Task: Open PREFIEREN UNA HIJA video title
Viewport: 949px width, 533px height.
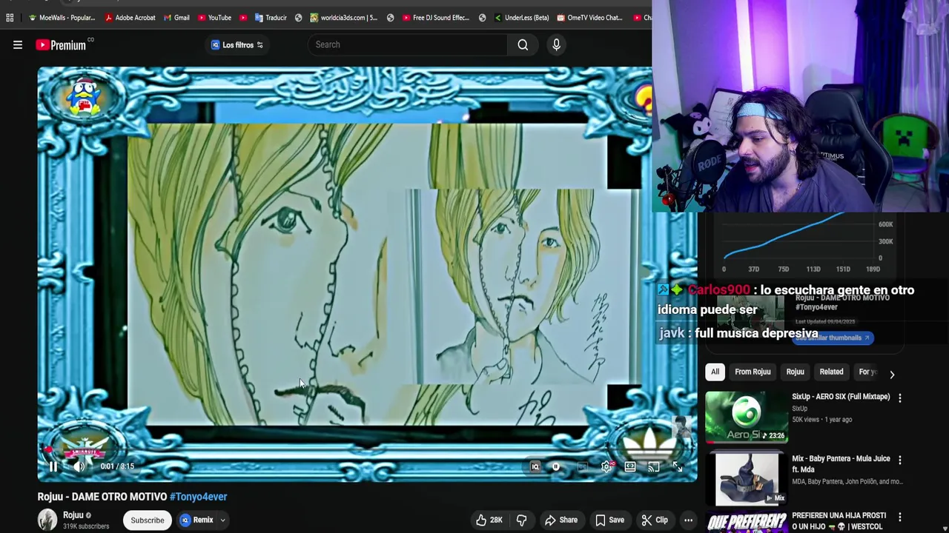Action: point(839,520)
